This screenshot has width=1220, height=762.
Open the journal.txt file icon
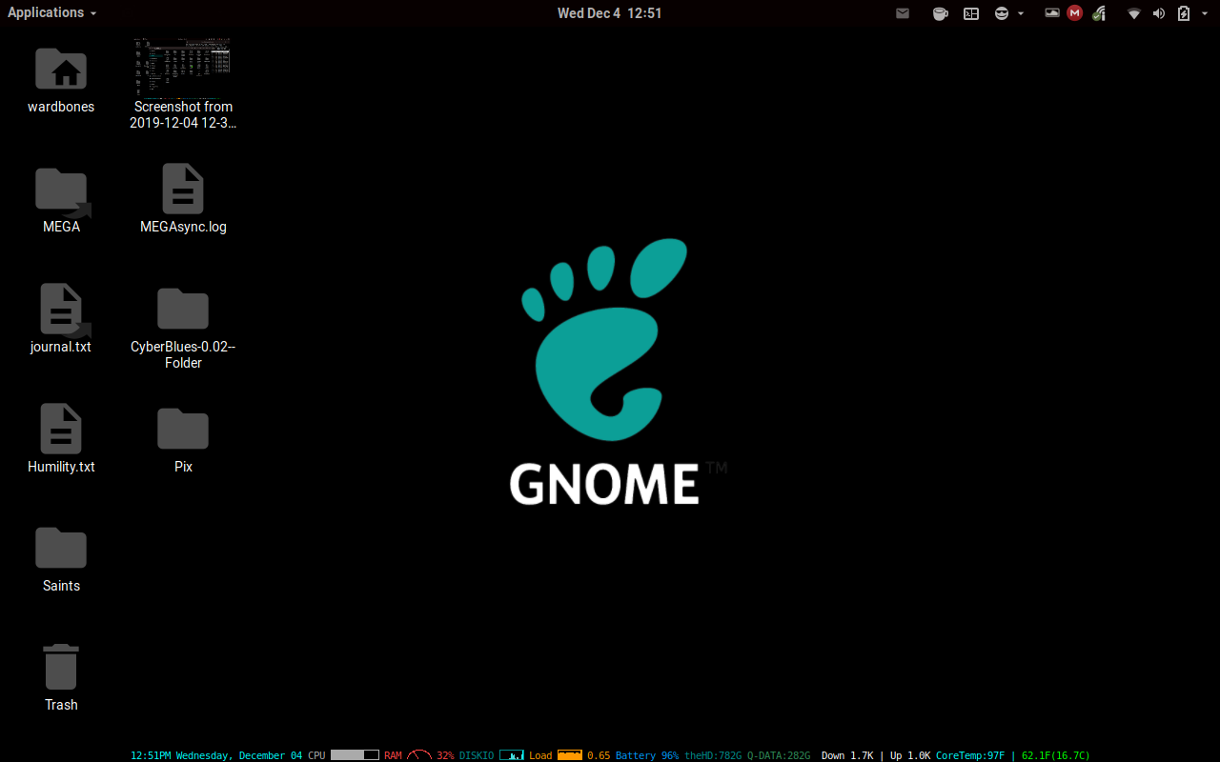(63, 311)
